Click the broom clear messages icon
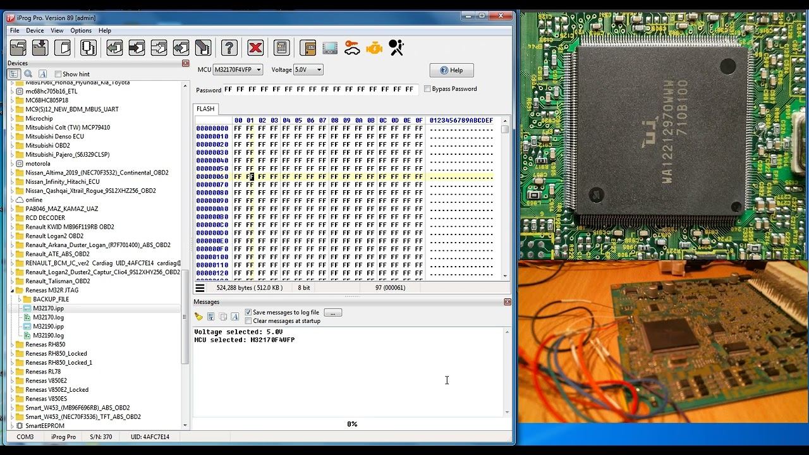 [198, 317]
